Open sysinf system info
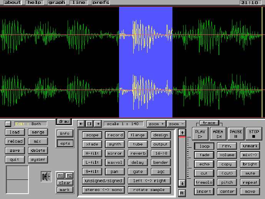The image size is (265, 199). pyautogui.click(x=38, y=160)
